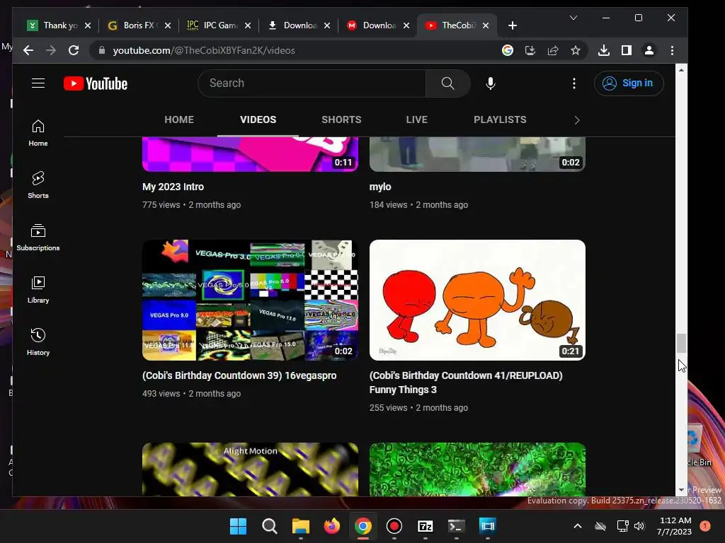Open '16vegaspro' Birthday Countdown 39 title
The height and width of the screenshot is (543, 725).
[239, 375]
